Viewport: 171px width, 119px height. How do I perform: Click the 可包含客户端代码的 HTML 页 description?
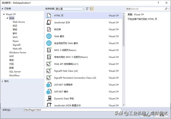click(x=142, y=19)
